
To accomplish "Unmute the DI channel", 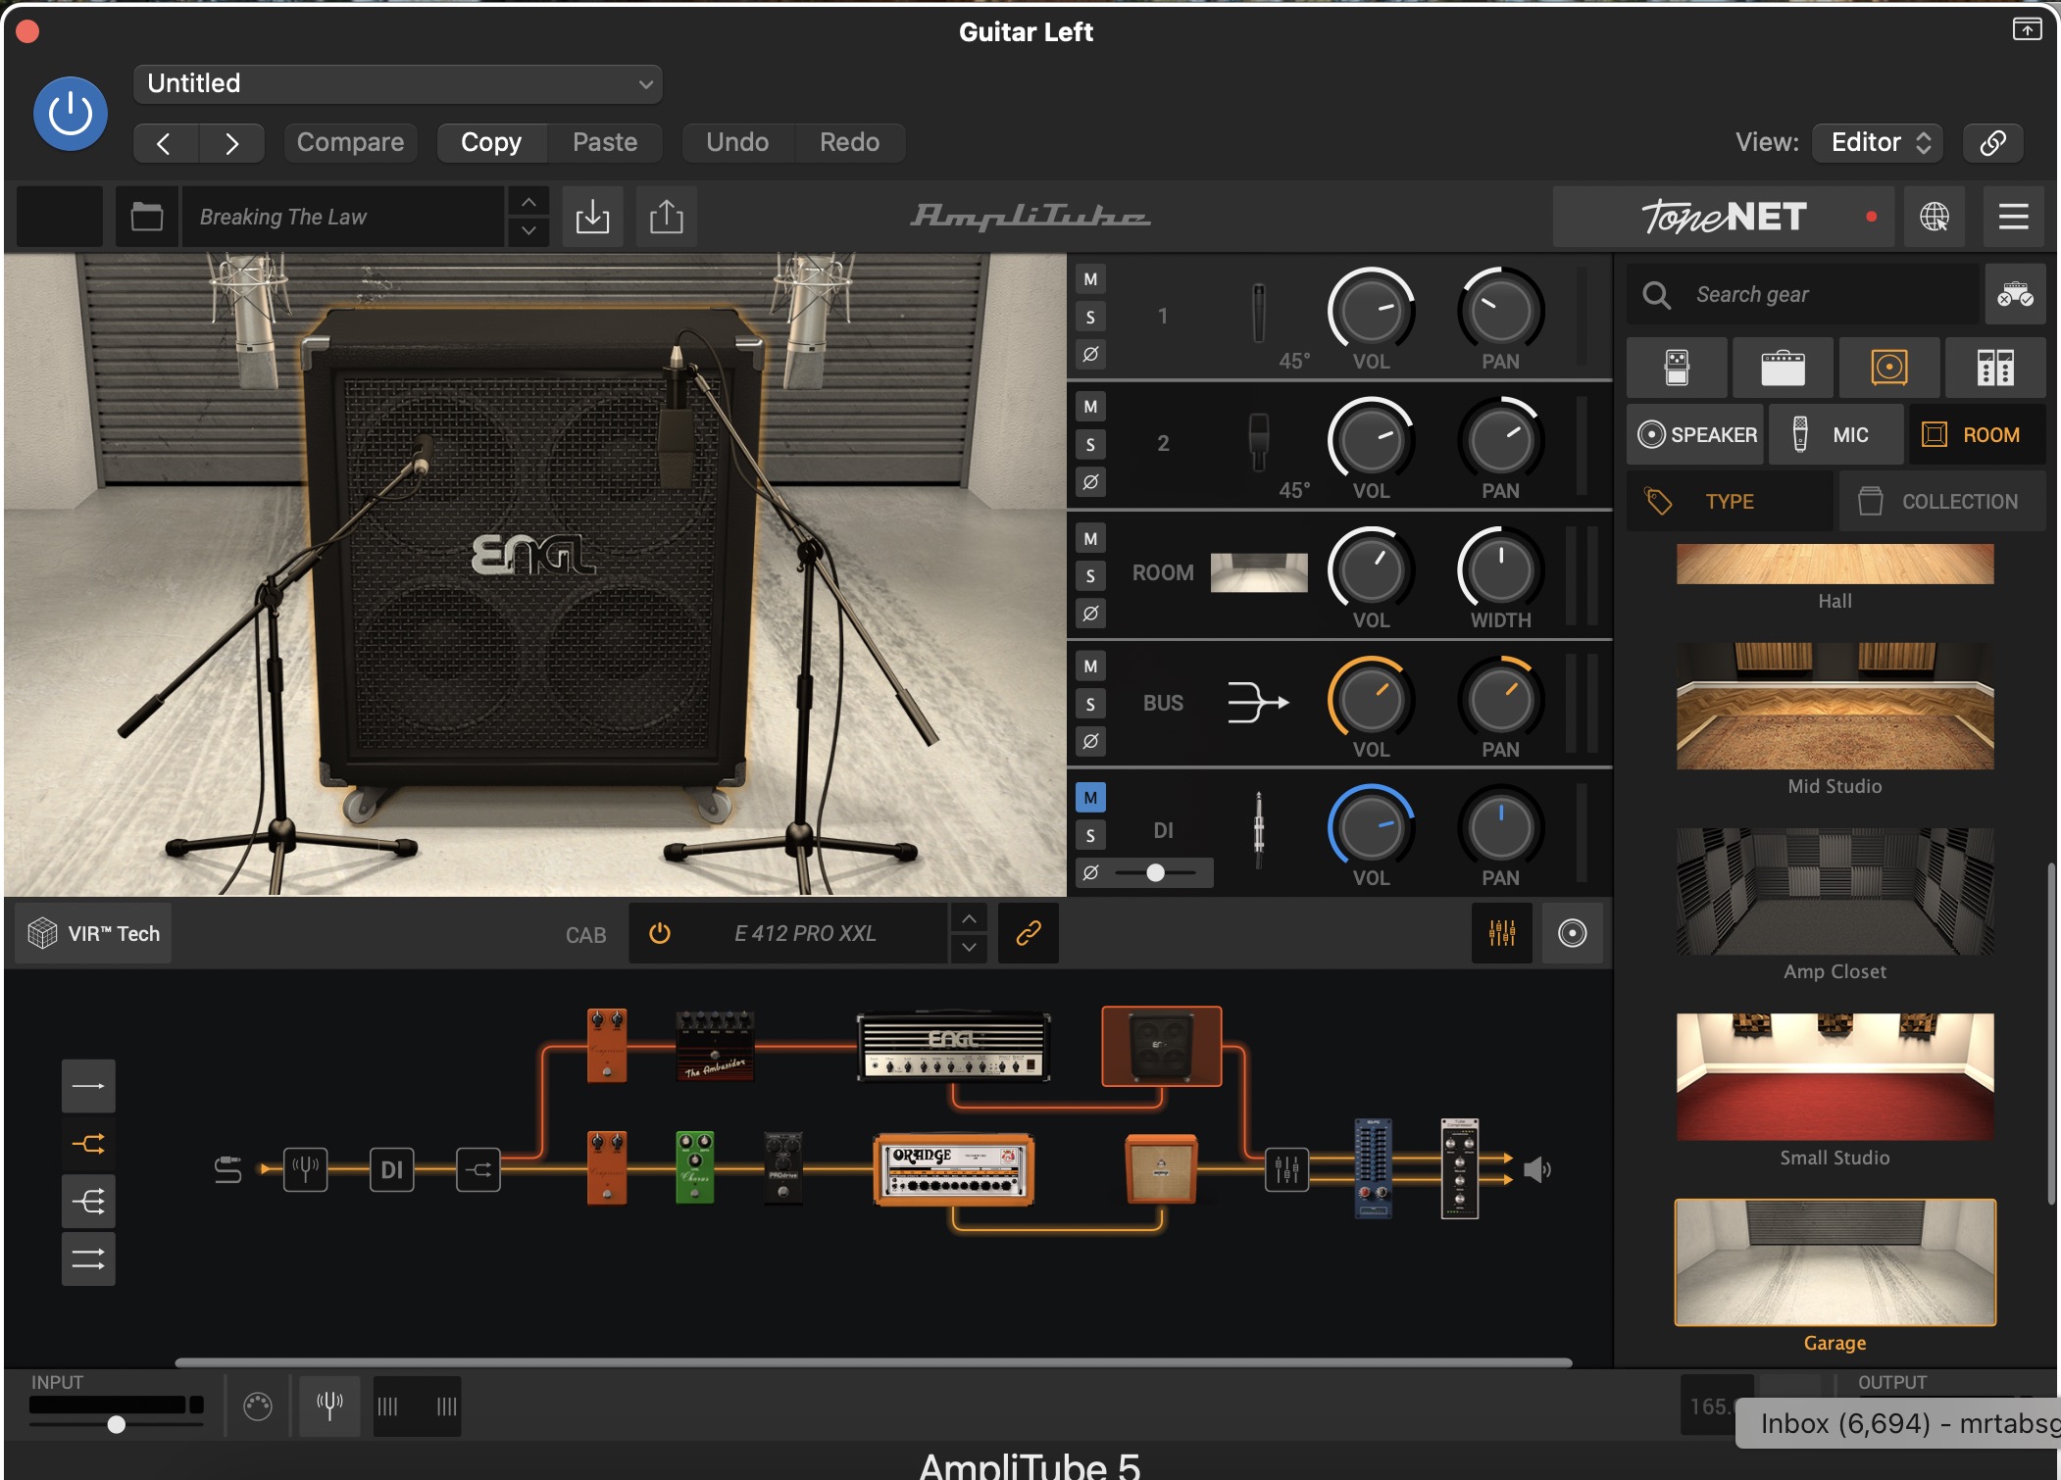I will tap(1090, 798).
